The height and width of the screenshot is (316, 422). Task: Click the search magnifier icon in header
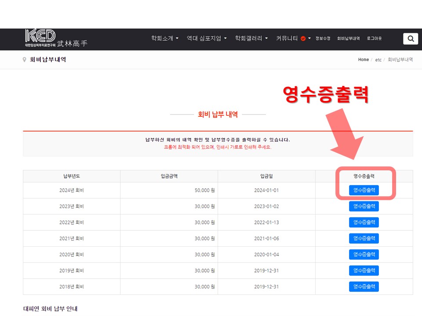(x=411, y=39)
